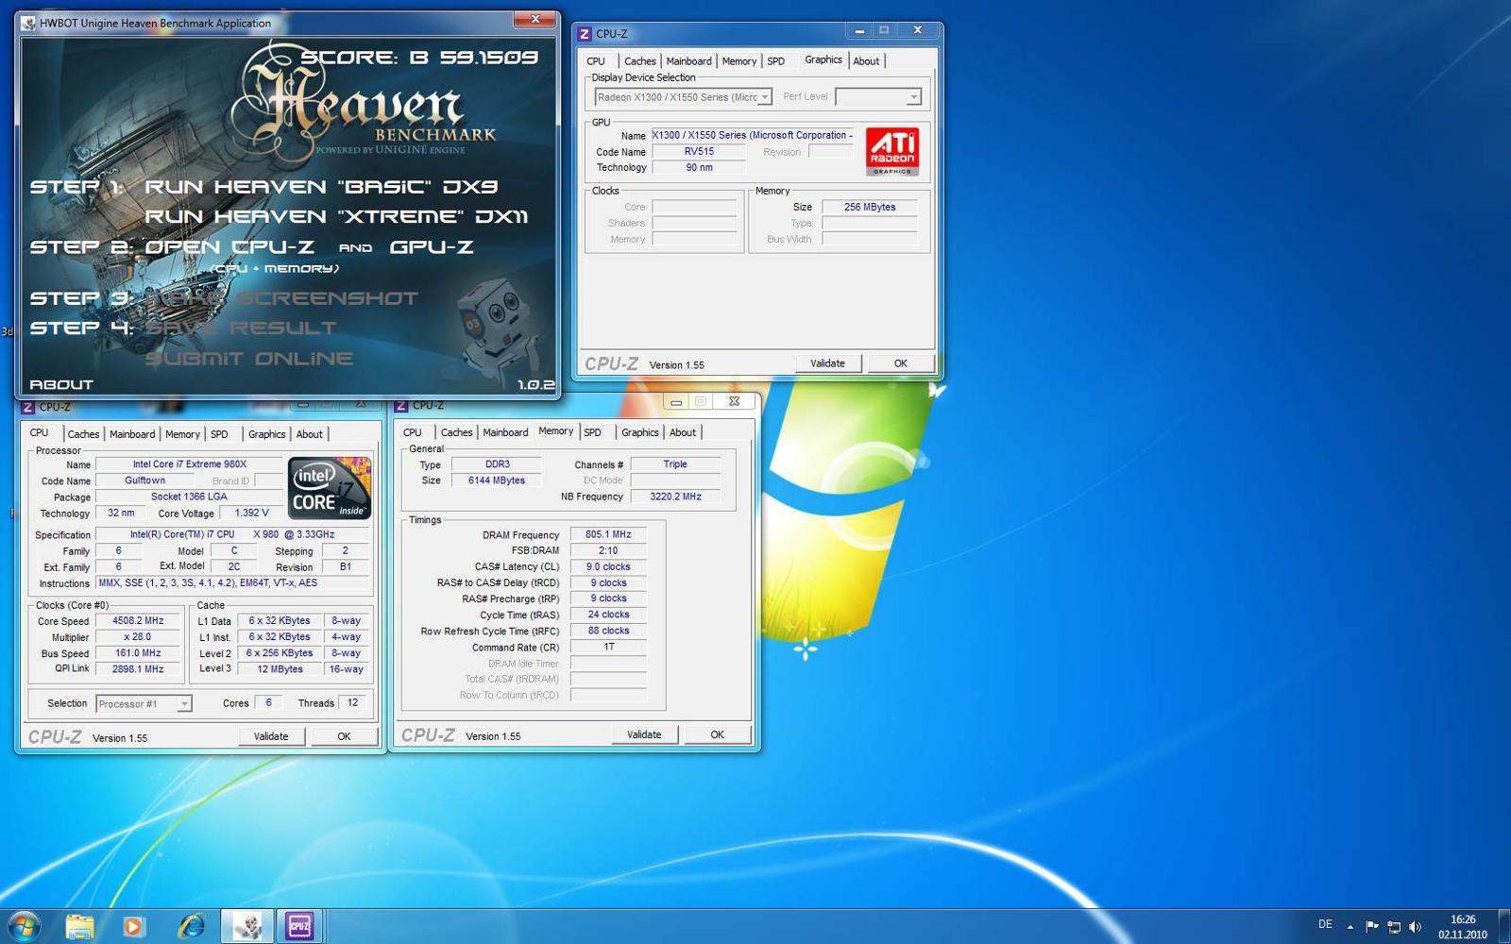The height and width of the screenshot is (944, 1511).
Task: Launch Windows Media Player from the taskbar
Action: 133,926
